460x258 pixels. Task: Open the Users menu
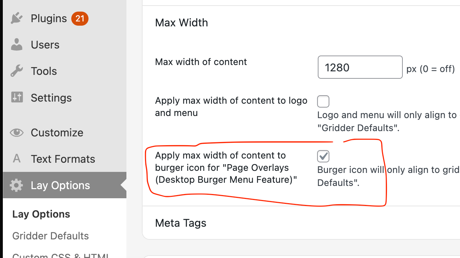45,45
